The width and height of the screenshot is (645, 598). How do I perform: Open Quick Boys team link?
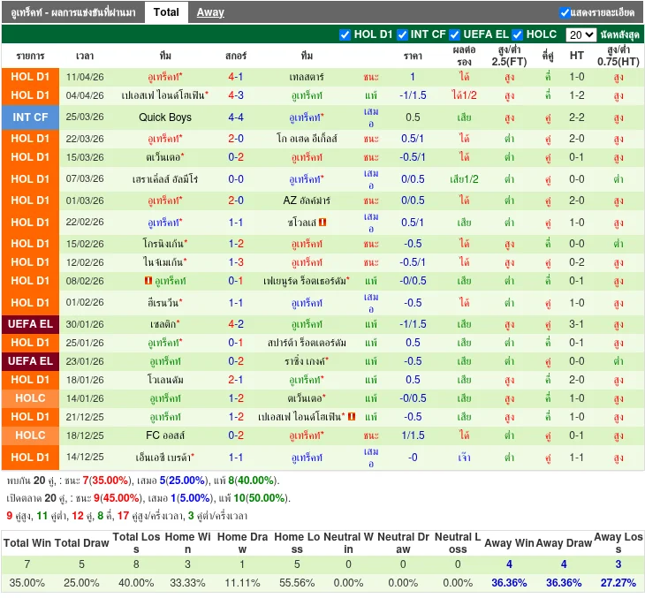point(165,117)
